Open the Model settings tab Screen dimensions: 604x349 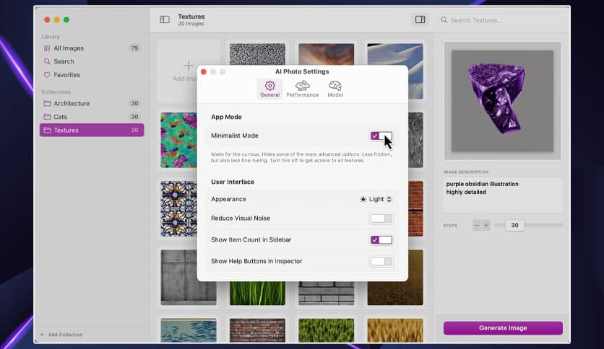pos(335,89)
